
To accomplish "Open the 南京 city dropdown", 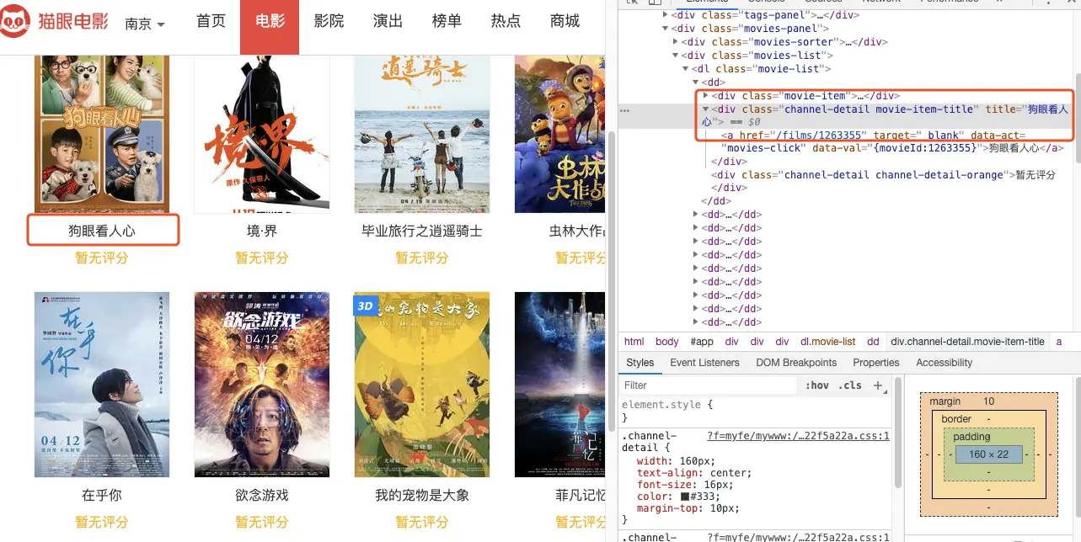I will [144, 24].
